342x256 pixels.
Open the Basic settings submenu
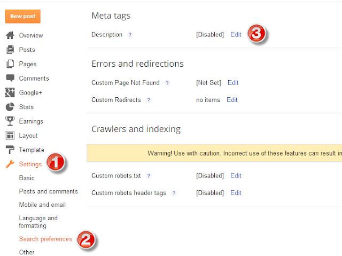(x=27, y=178)
